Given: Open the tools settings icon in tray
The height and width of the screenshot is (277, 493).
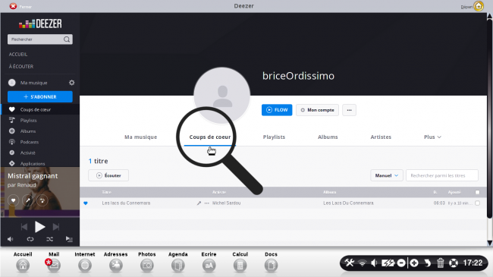Looking at the screenshot, I should point(349,263).
